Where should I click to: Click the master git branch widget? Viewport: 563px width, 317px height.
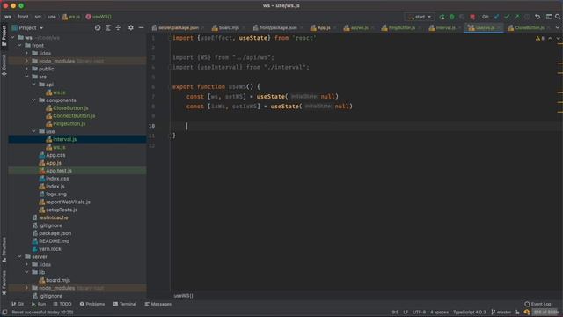click(x=501, y=313)
